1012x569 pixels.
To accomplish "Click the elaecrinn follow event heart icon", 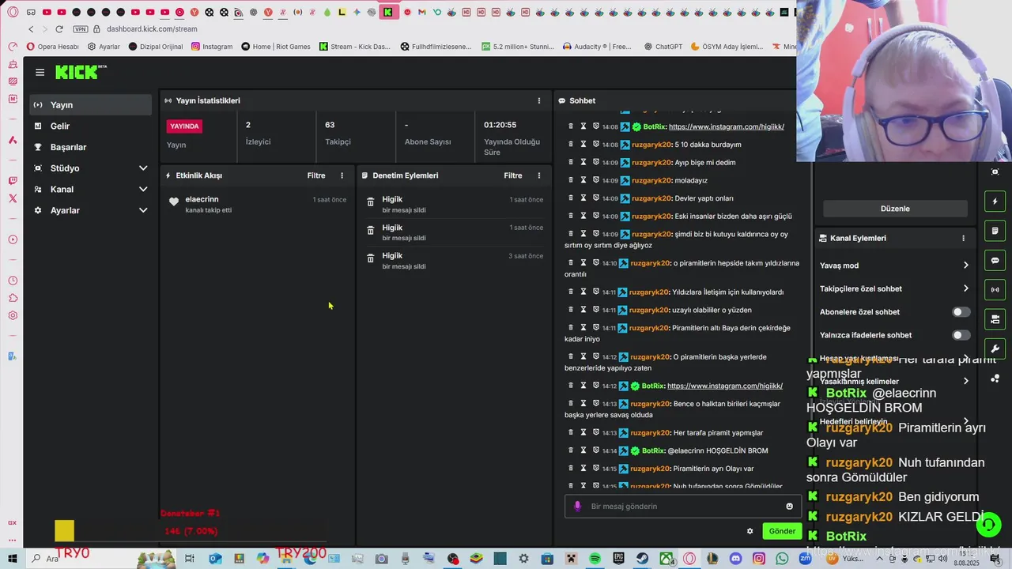I will 174,202.
